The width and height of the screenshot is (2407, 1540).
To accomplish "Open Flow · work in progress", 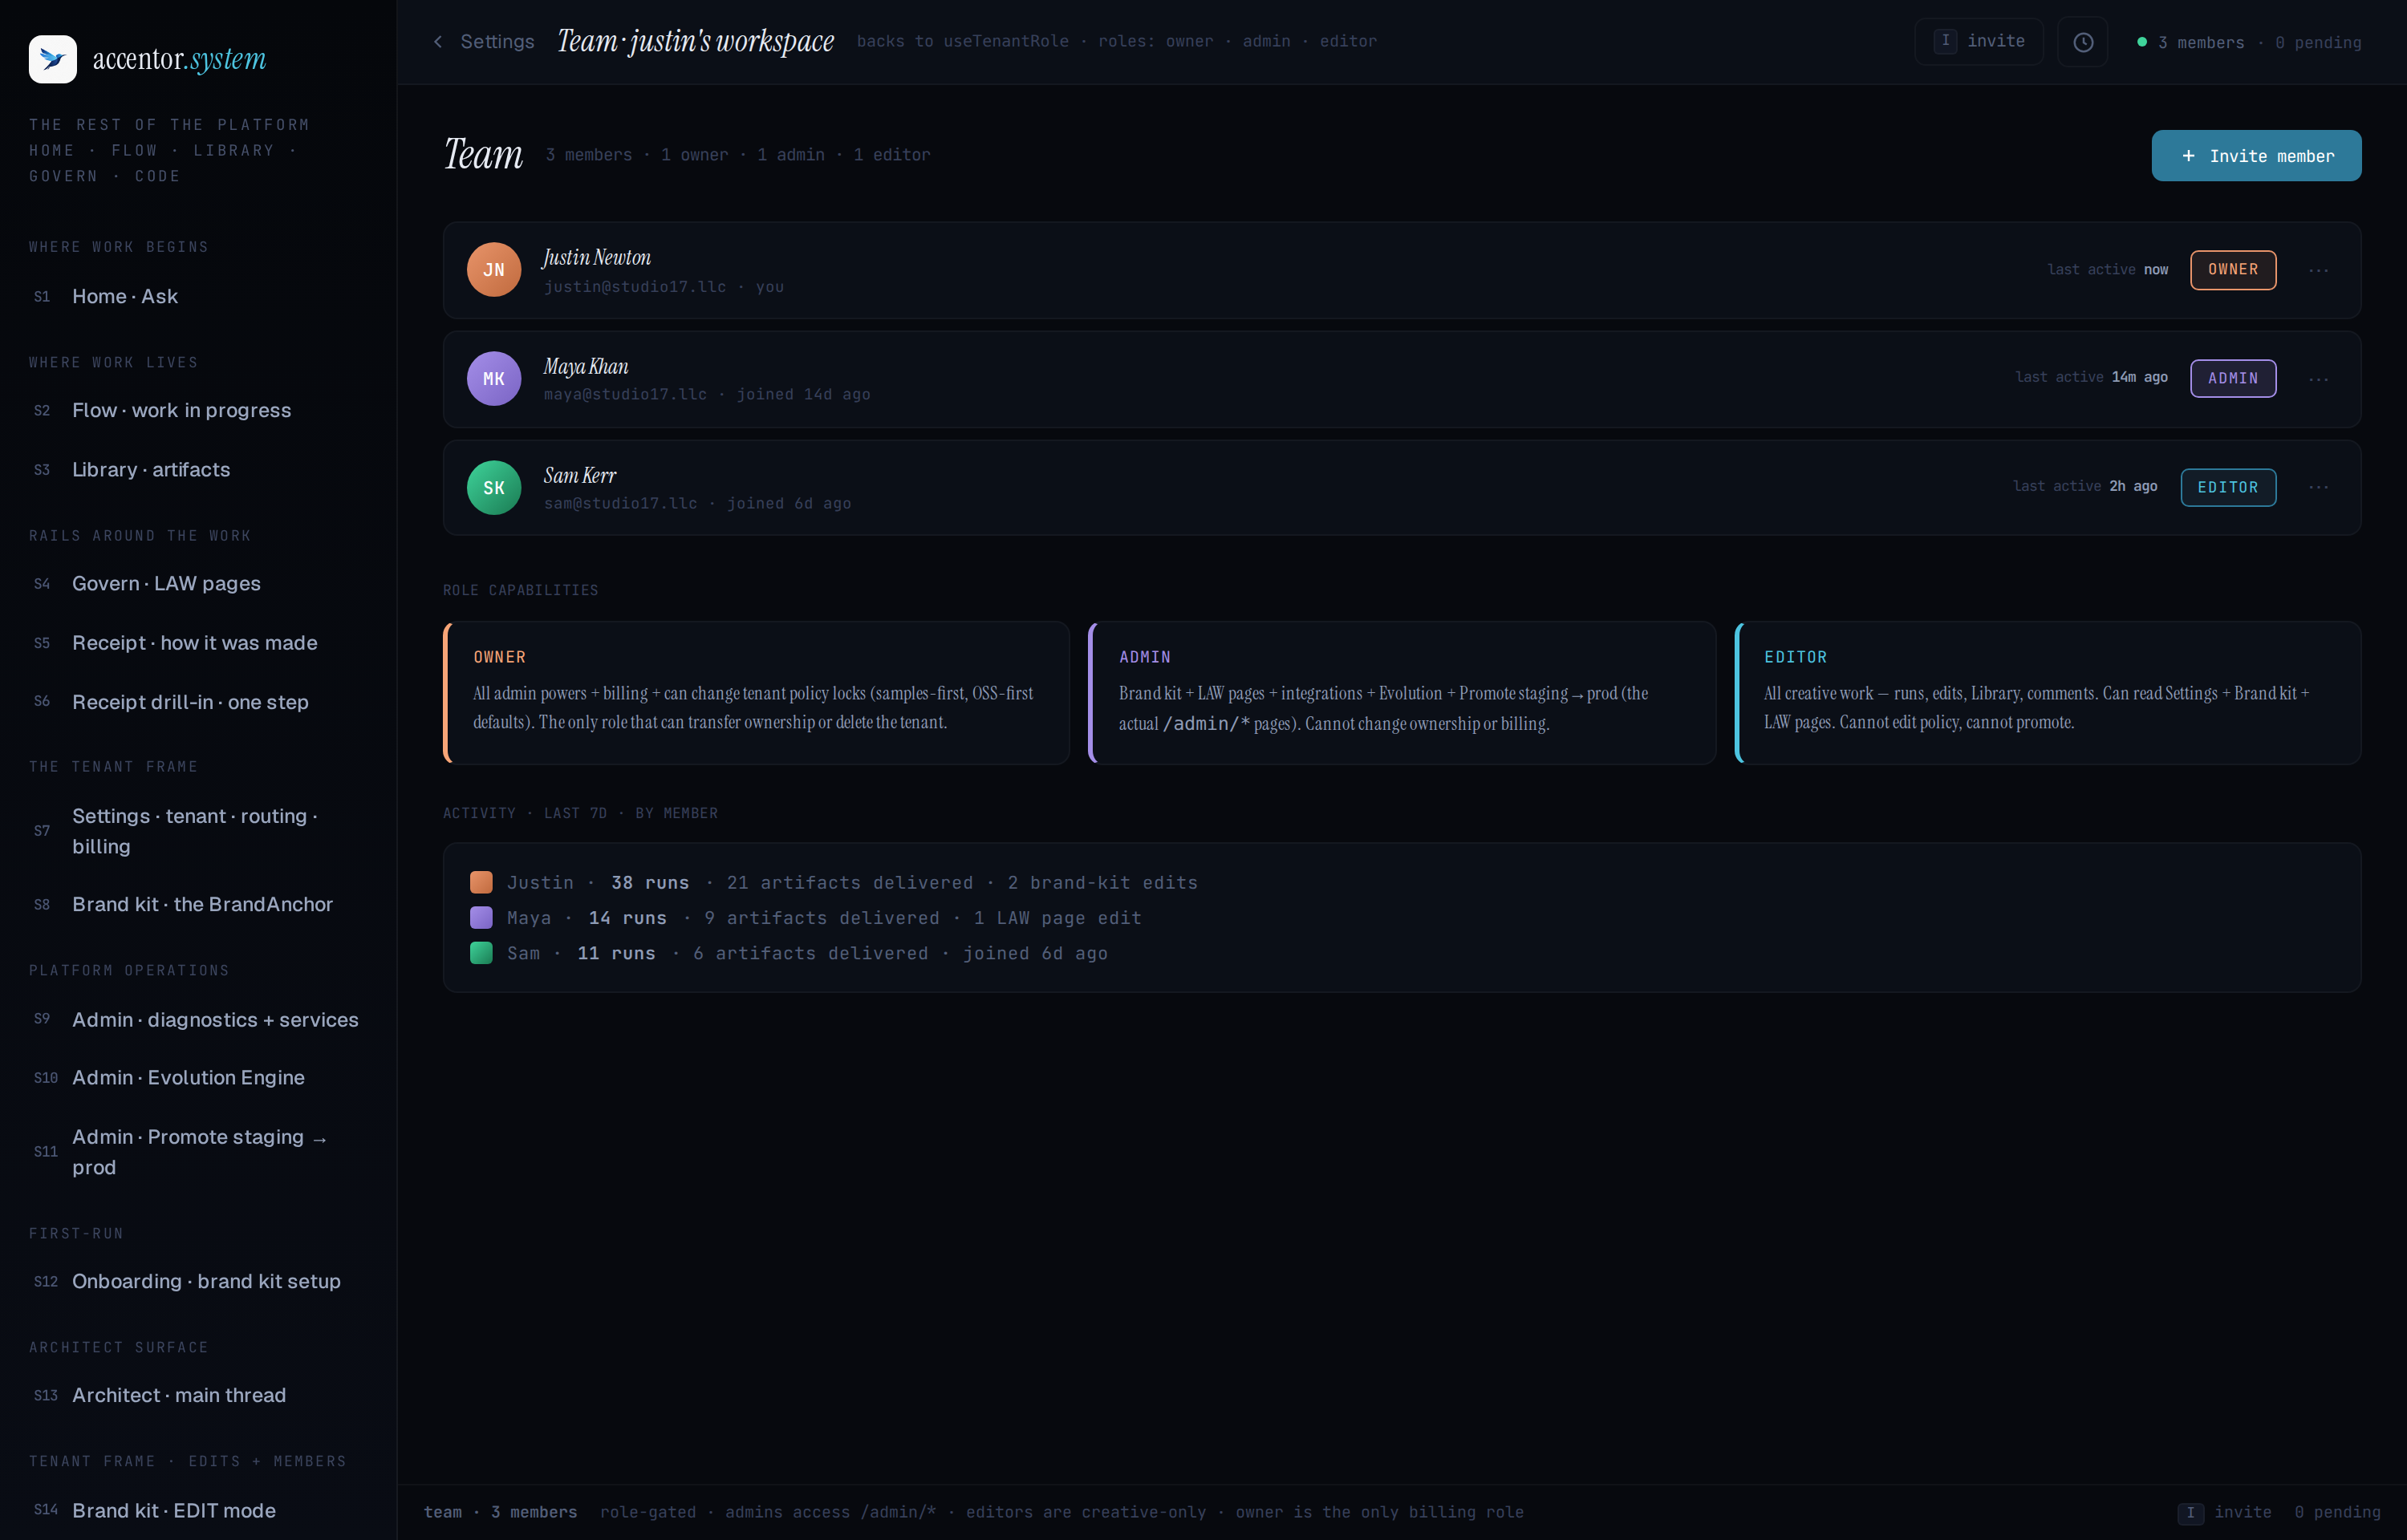I will [x=198, y=410].
